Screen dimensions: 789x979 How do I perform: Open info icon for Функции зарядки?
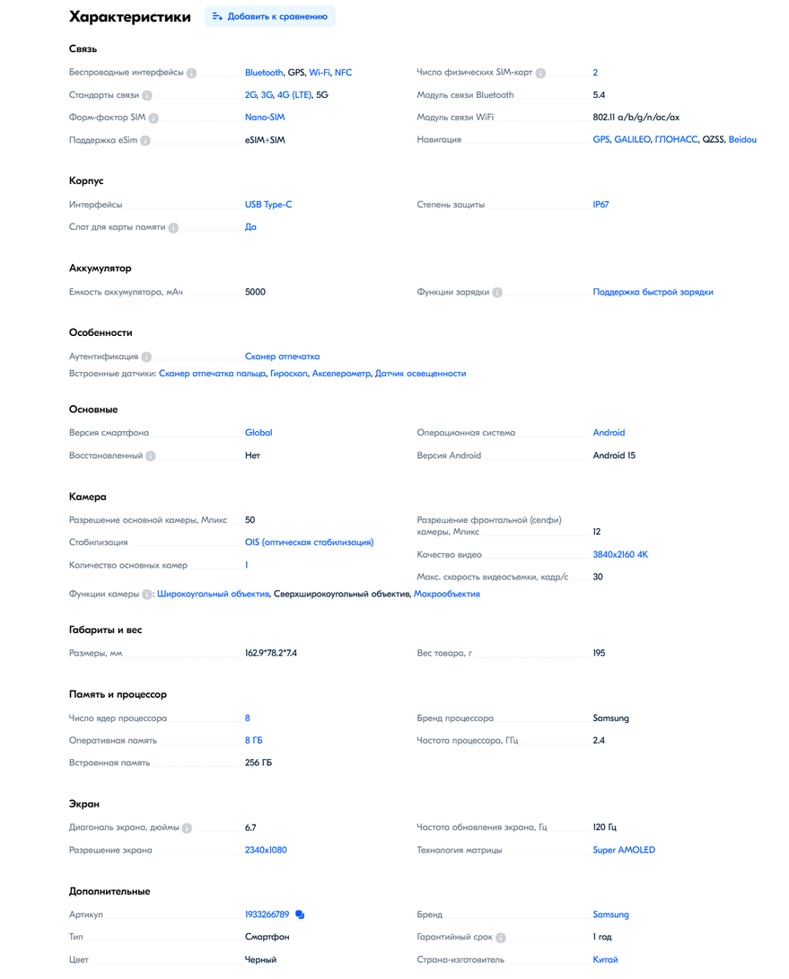[x=497, y=292]
